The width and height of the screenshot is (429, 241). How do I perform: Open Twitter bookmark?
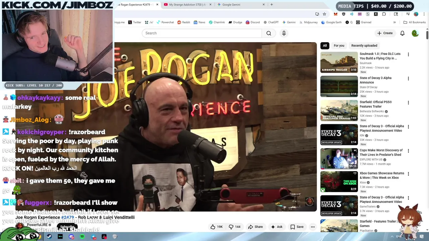click(134, 22)
